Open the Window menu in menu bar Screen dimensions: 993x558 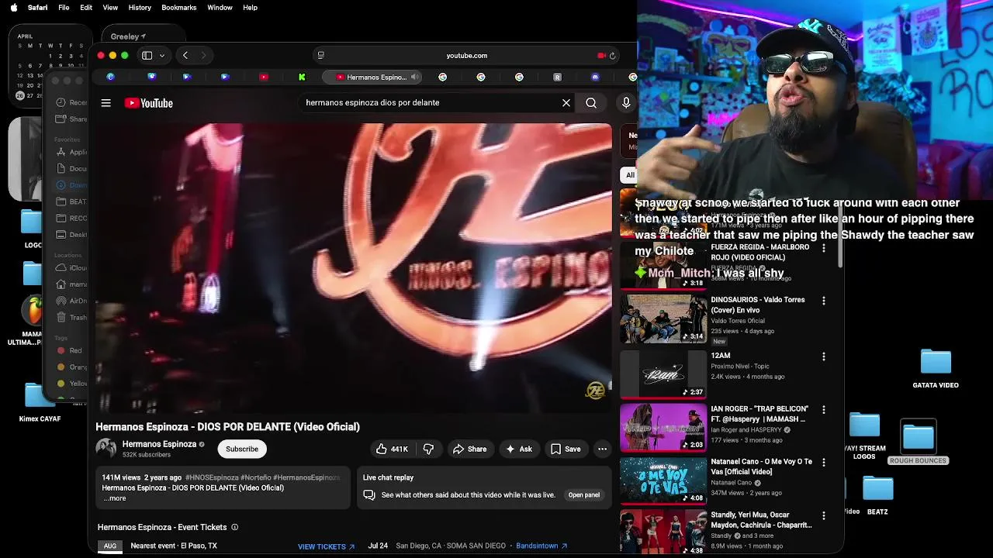(220, 8)
